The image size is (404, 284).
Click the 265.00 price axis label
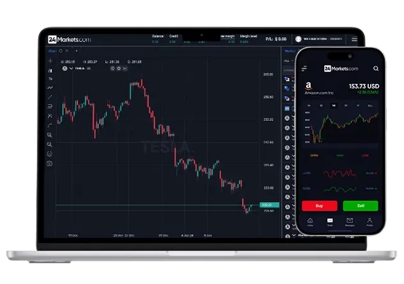coord(268,74)
